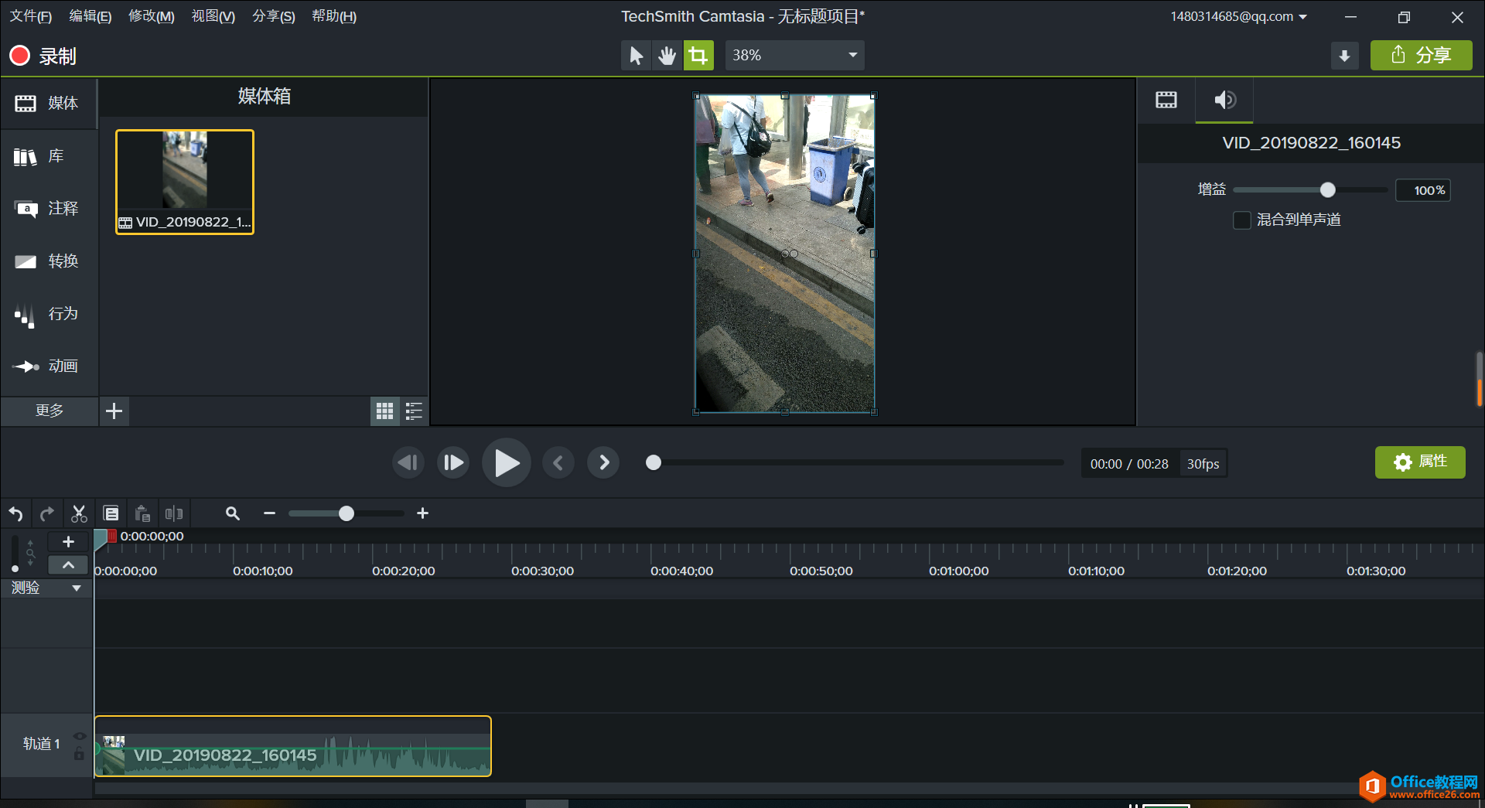Enable 混合到单声道 checkbox
Screen dimensions: 1485x808
click(x=1241, y=220)
